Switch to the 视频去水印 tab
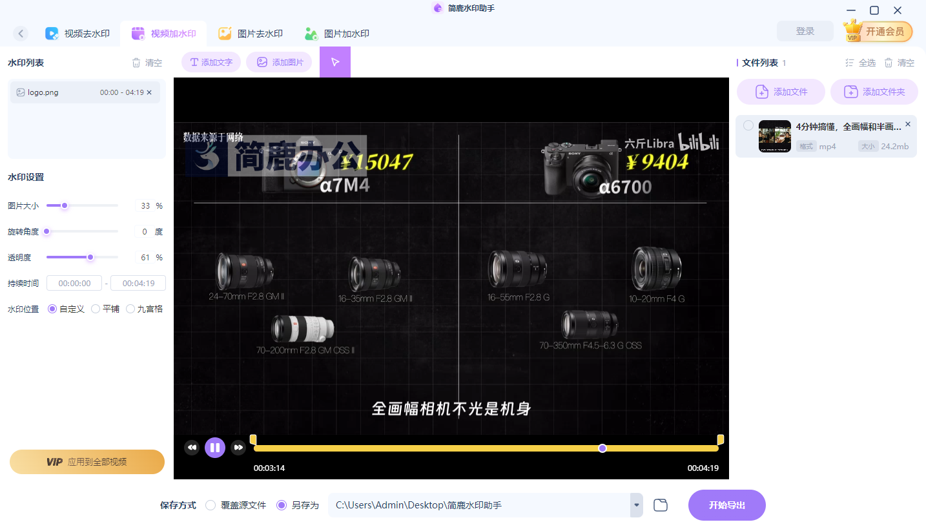The height and width of the screenshot is (531, 926). 77,33
